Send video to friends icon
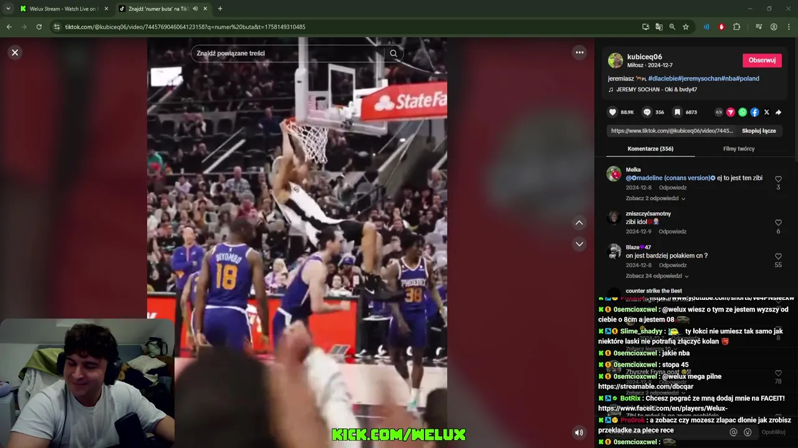Screen dimensions: 798x448 731,112
